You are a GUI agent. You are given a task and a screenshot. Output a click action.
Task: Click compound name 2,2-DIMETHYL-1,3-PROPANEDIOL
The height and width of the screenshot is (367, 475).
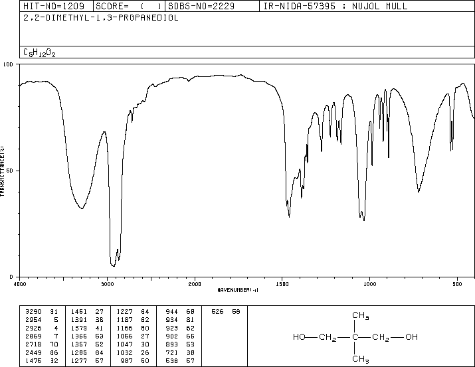pyautogui.click(x=101, y=18)
